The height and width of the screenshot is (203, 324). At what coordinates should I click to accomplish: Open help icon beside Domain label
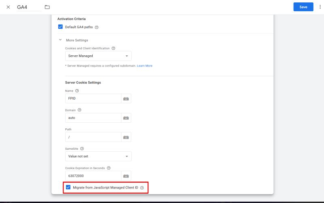pyautogui.click(x=79, y=110)
